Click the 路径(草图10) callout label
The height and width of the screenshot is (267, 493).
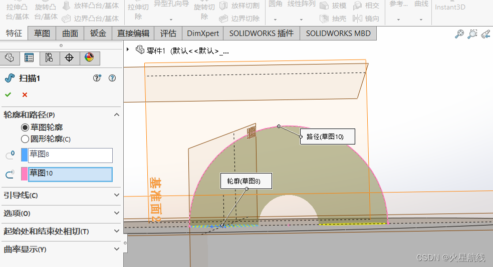tap(328, 136)
